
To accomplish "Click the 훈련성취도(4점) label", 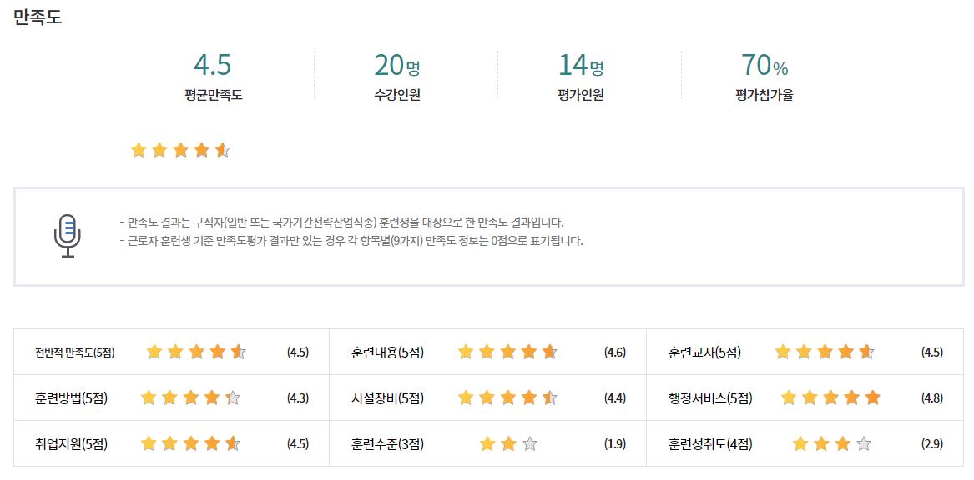I will 710,444.
